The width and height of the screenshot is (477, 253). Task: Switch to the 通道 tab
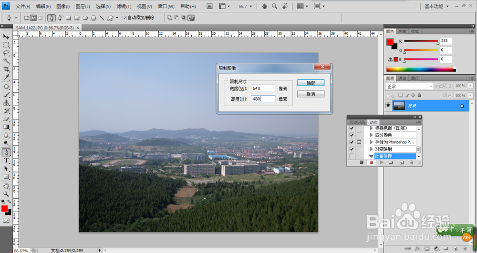tap(402, 78)
